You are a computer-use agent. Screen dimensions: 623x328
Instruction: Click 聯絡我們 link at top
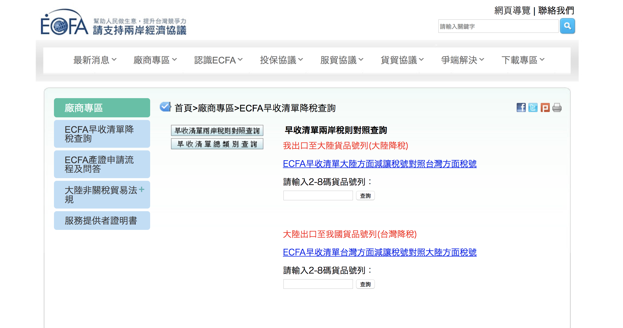pyautogui.click(x=556, y=11)
